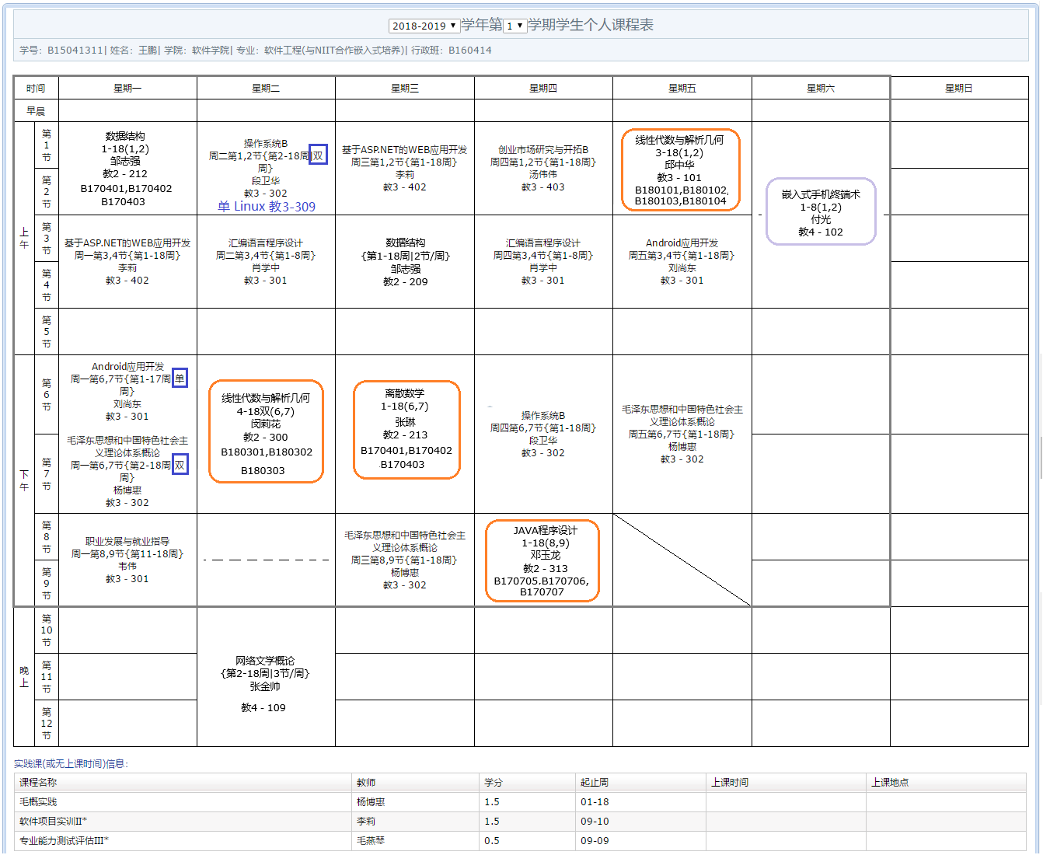The image size is (1043, 855).
Task: Select Friday's Android应用开发 class
Action: coord(682,262)
